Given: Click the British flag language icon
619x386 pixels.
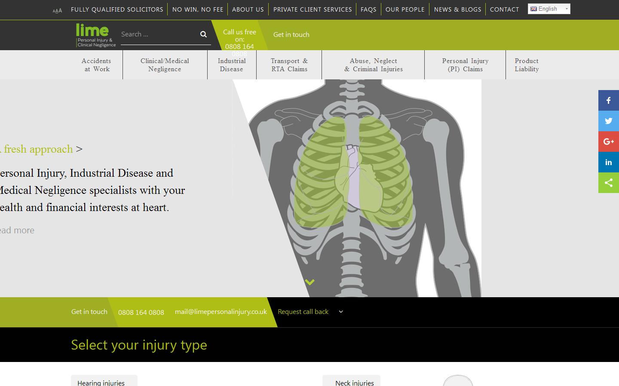Looking at the screenshot, I should tap(533, 8).
